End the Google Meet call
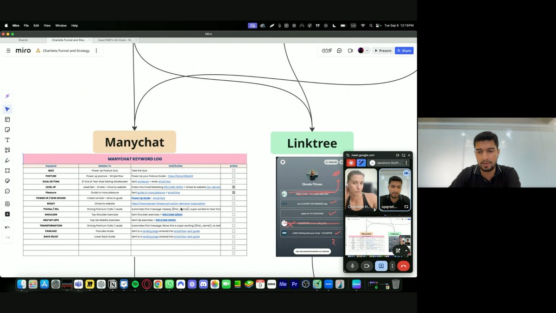556x313 pixels. (403, 266)
